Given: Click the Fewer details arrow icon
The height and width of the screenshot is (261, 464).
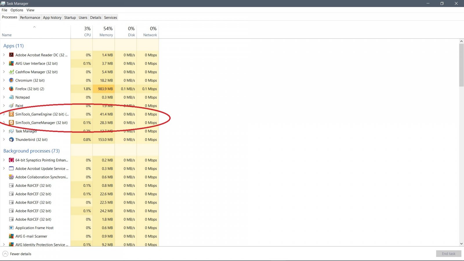Looking at the screenshot, I should point(5,254).
